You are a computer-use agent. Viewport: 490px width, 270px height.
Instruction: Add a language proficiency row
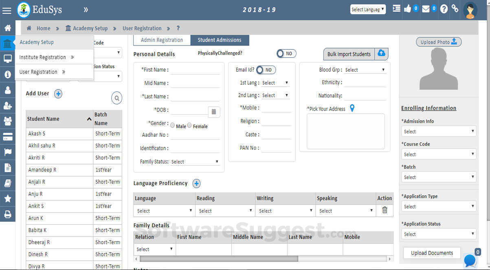point(196,184)
